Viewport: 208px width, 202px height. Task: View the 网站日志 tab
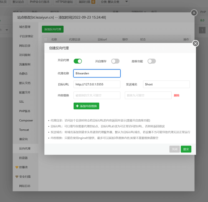[x=25, y=186]
